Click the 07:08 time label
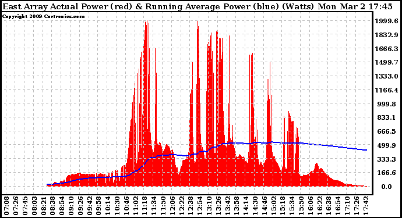 [x=6, y=206]
